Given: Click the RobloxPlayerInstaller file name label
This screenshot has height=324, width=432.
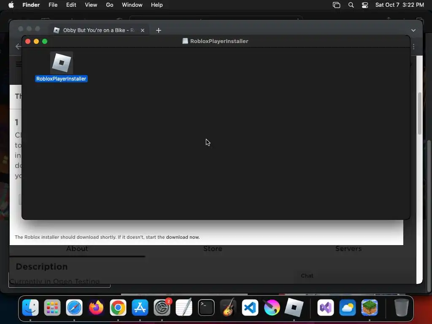Looking at the screenshot, I should [61, 79].
